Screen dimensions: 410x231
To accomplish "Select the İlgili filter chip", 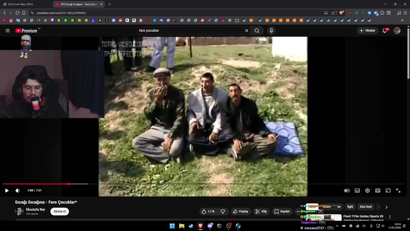I will [x=350, y=207].
